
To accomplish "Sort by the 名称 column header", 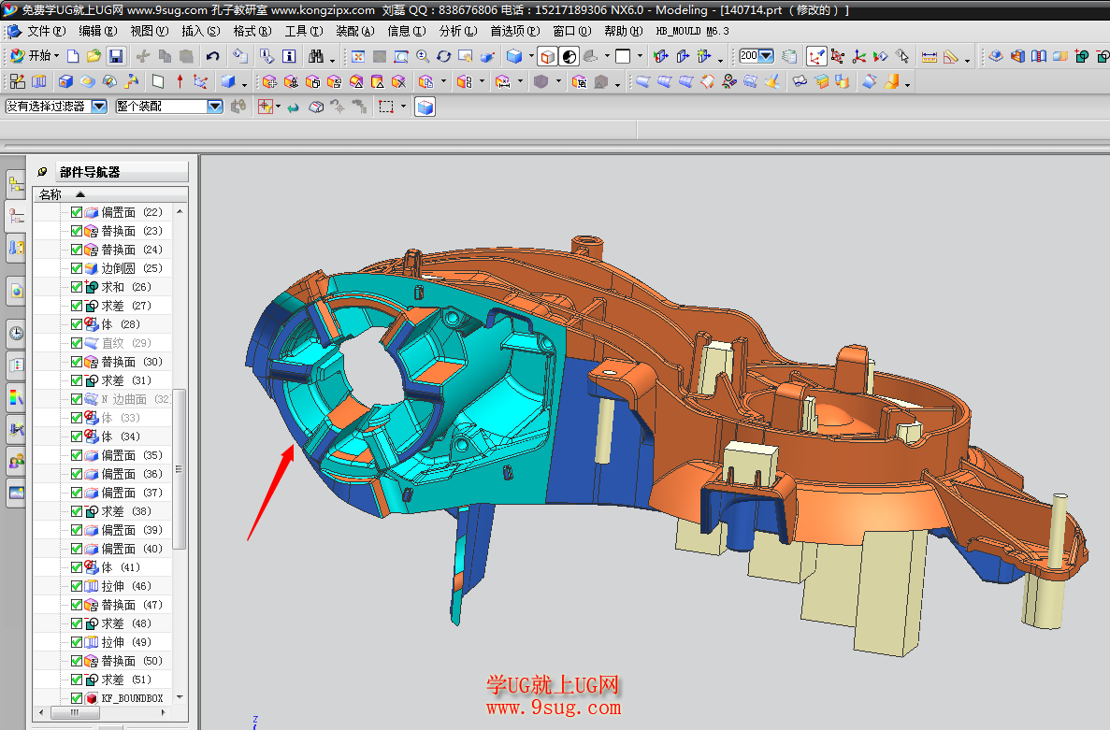I will 110,193.
